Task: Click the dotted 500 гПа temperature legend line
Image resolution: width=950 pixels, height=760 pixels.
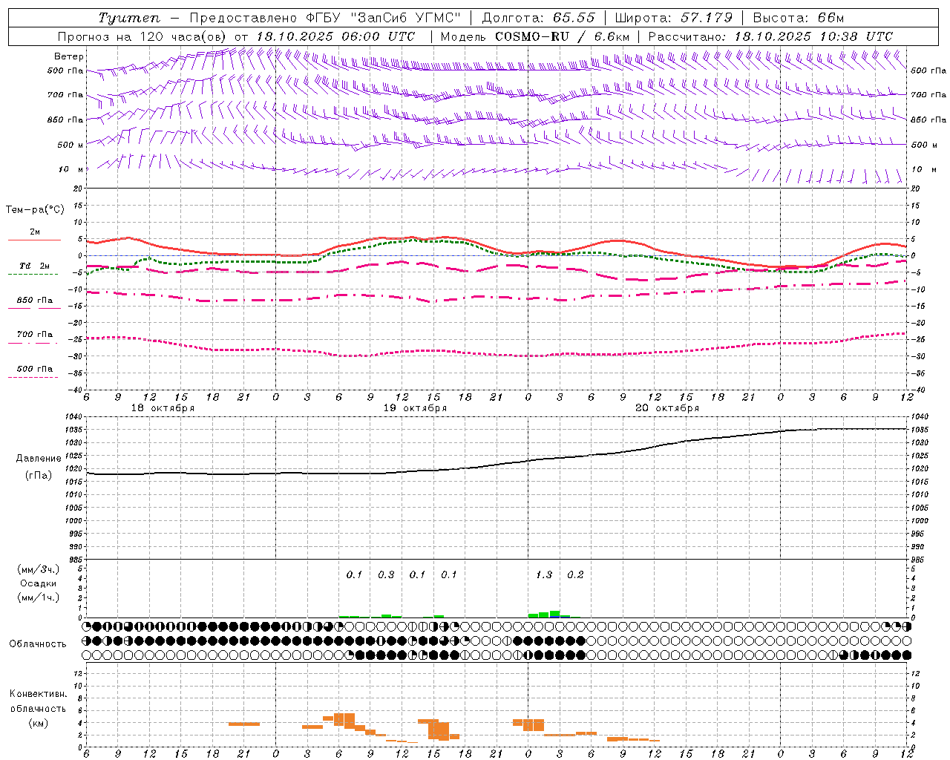Action: tap(33, 377)
